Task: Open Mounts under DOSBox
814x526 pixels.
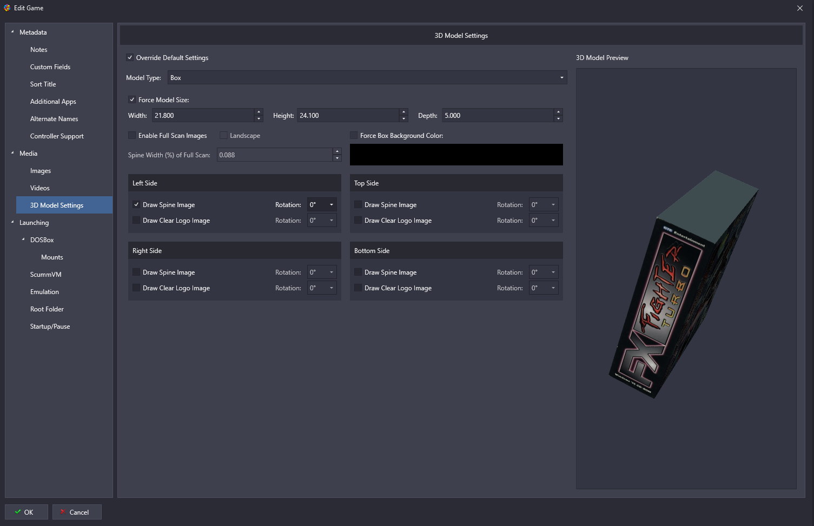Action: click(52, 257)
